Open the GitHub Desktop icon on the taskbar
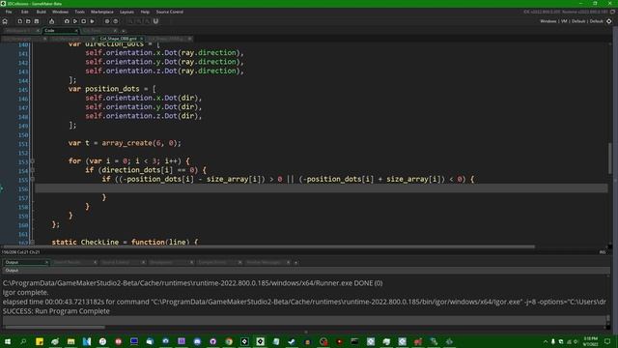The height and width of the screenshot is (348, 618). click(x=212, y=341)
